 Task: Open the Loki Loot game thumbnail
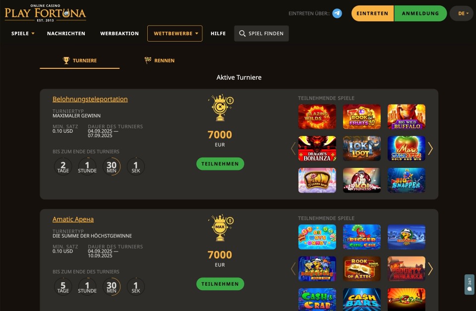coord(362,149)
